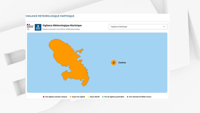Click the orange legend dot
The image size is (200, 113).
tap(70, 97)
